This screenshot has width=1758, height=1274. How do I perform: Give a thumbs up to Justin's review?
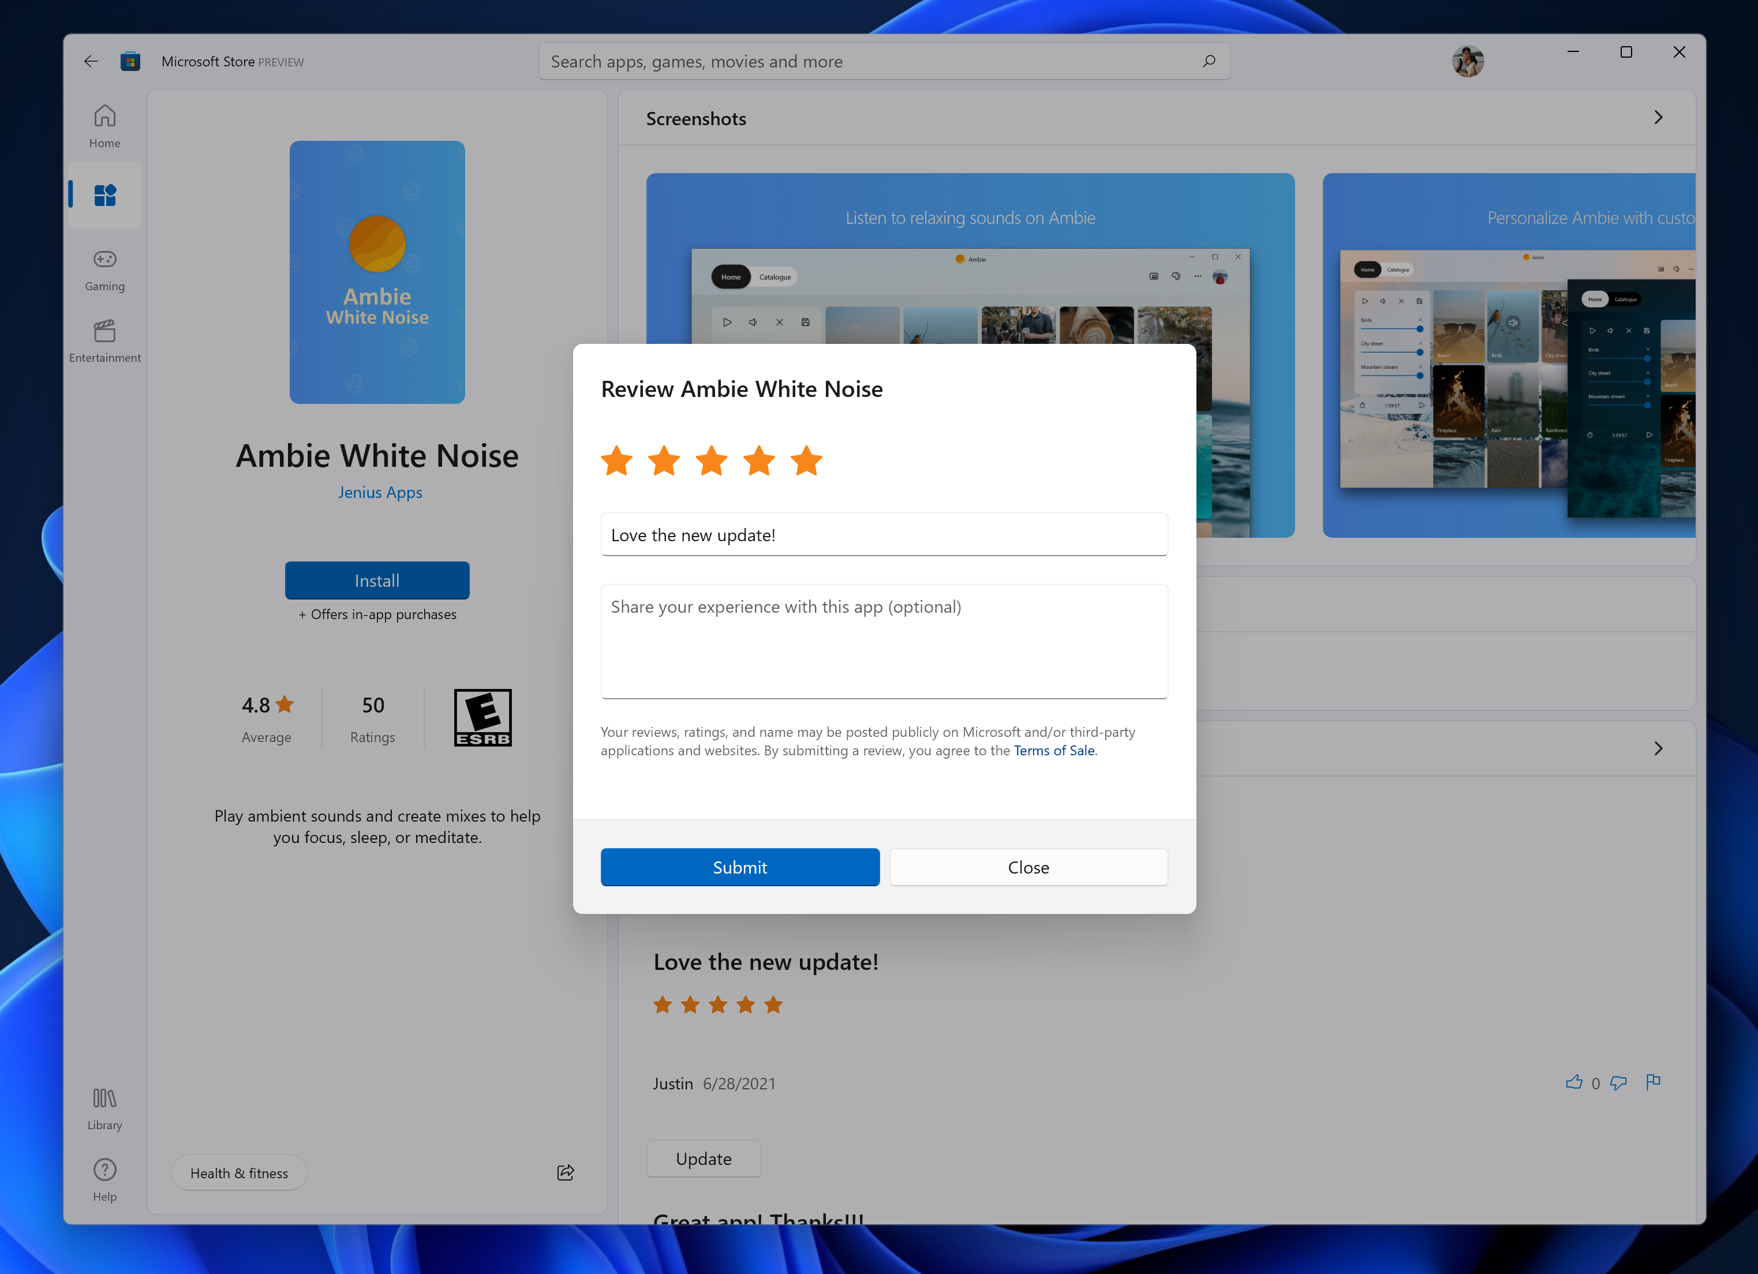click(x=1574, y=1082)
